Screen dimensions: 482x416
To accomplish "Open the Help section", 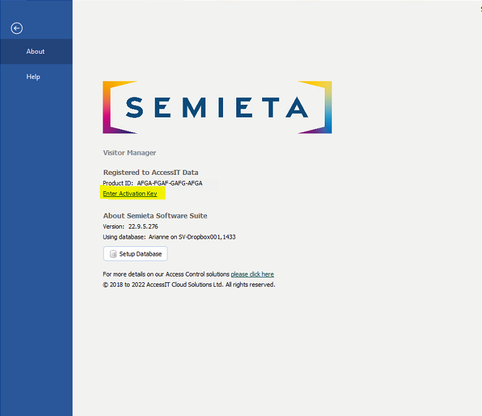I will point(36,77).
